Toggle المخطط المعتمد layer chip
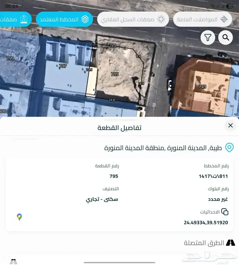The width and height of the screenshot is (239, 265). click(65, 19)
